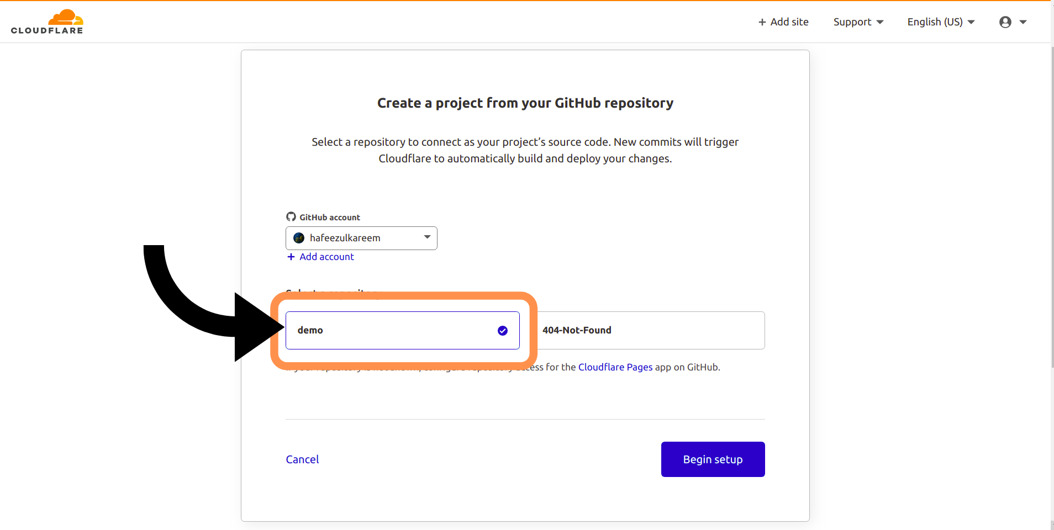Viewport: 1054px width, 530px height.
Task: Click the Begin setup button
Action: pos(713,459)
